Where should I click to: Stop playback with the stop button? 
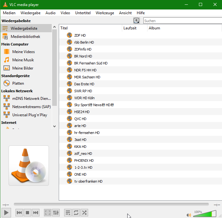pos(27,213)
